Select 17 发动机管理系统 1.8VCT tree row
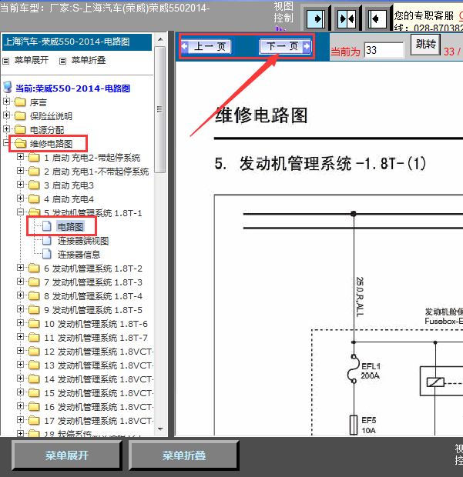The width and height of the screenshot is (463, 477). (99, 421)
